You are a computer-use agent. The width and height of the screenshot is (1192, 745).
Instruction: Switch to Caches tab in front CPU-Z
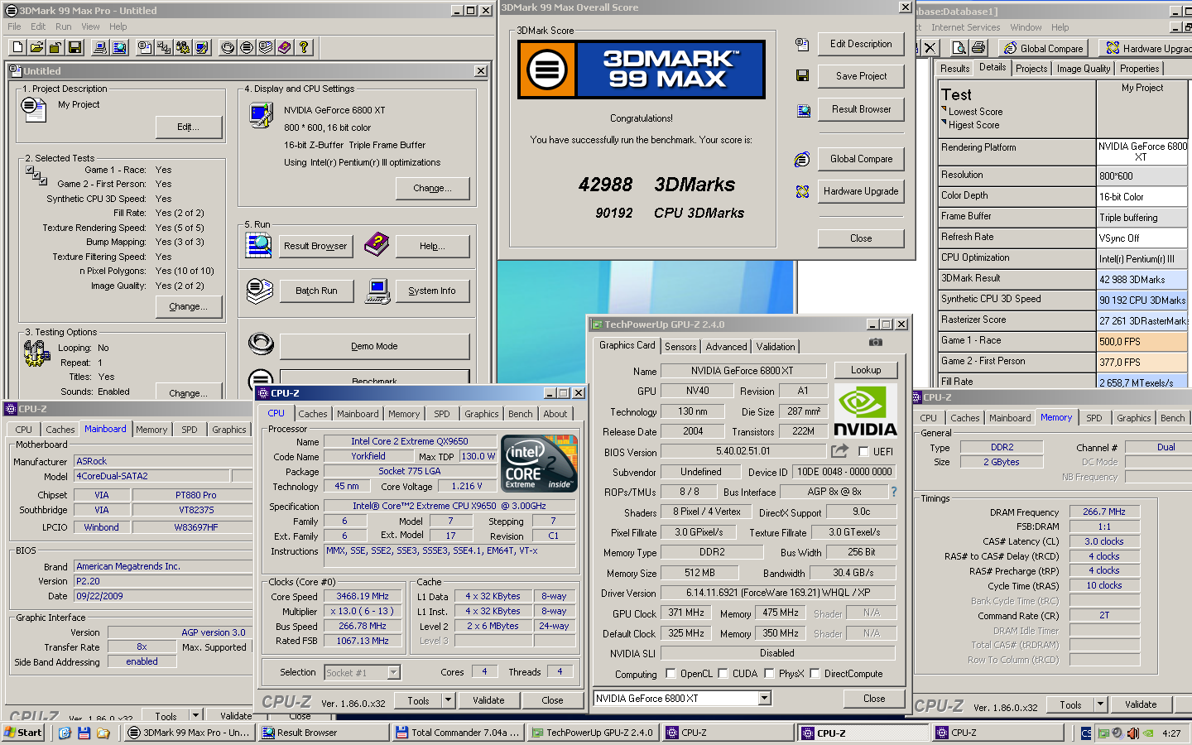313,414
